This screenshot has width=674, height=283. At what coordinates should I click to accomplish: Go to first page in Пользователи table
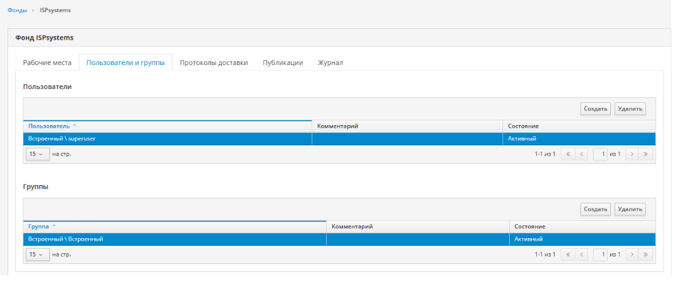pyautogui.click(x=568, y=154)
